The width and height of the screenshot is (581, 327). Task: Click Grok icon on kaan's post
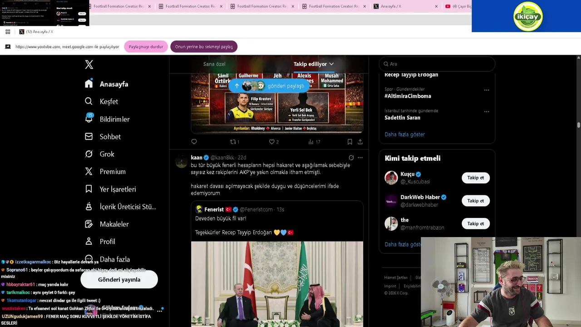pyautogui.click(x=351, y=158)
